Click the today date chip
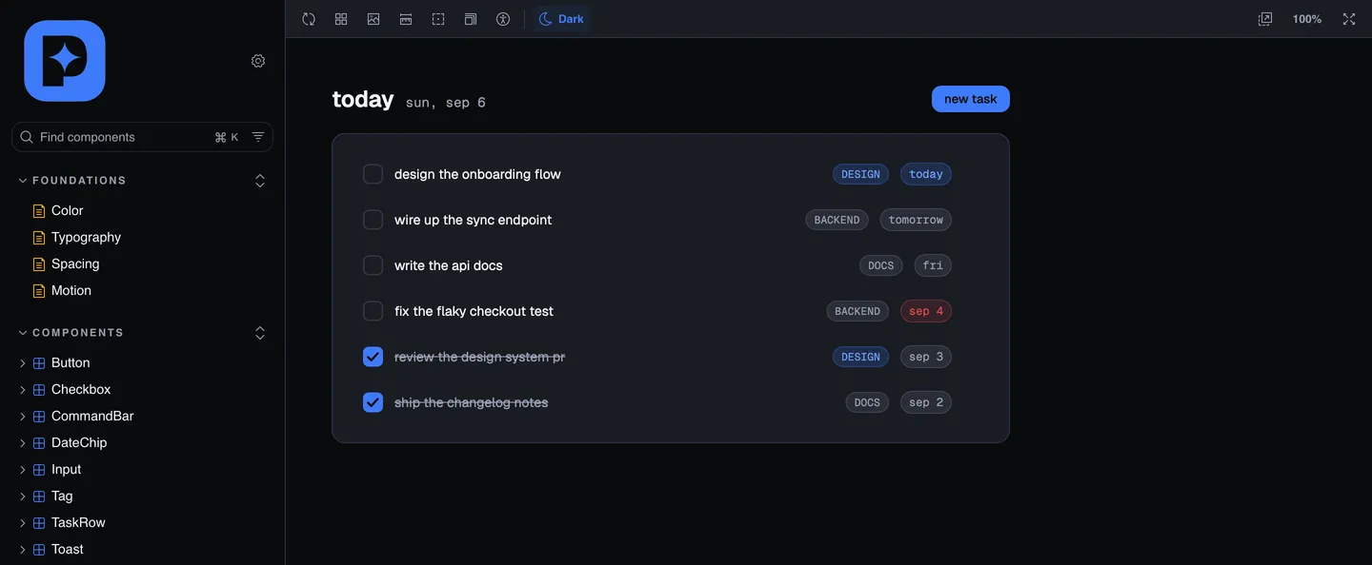The image size is (1372, 565). point(926,174)
